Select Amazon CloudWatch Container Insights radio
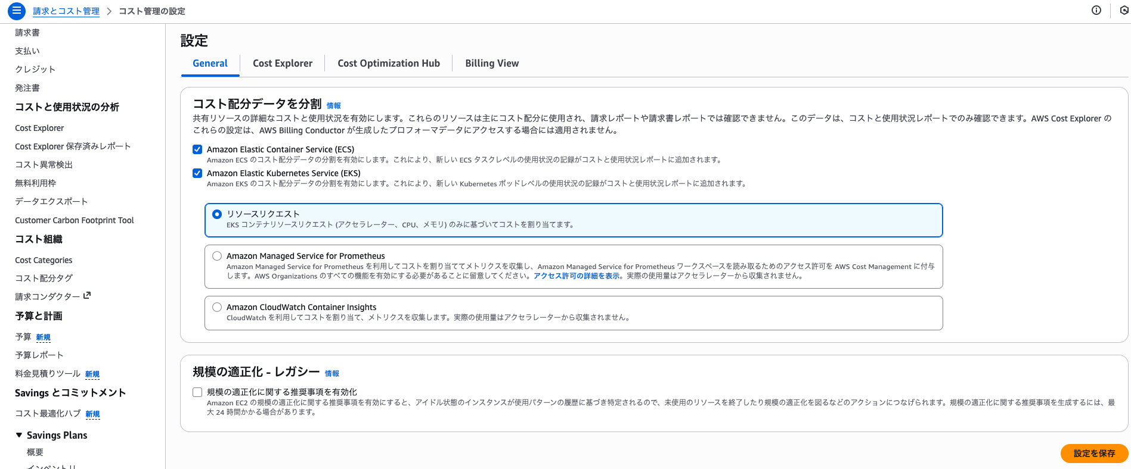The image size is (1131, 469). pyautogui.click(x=217, y=307)
